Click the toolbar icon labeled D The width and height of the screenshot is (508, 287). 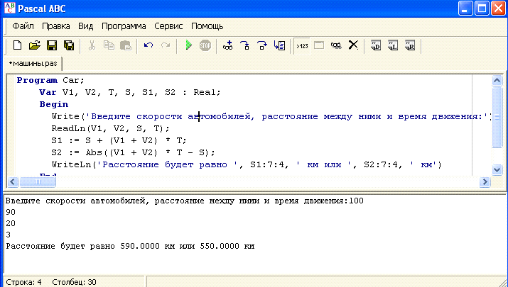coord(376,45)
